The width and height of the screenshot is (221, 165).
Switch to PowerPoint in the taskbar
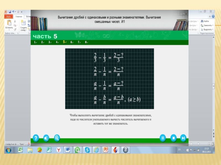106,150
